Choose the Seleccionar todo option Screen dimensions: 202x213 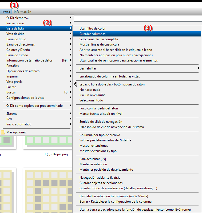coord(137,100)
